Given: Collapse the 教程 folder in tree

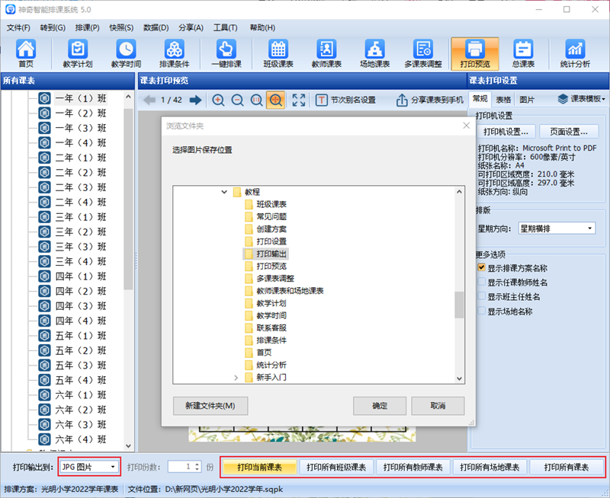Looking at the screenshot, I should tap(224, 193).
